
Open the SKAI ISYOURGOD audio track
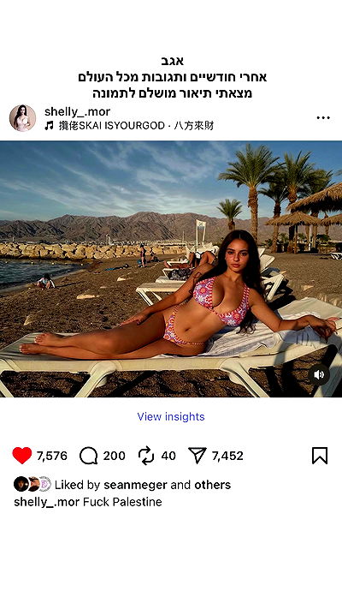[x=136, y=126]
